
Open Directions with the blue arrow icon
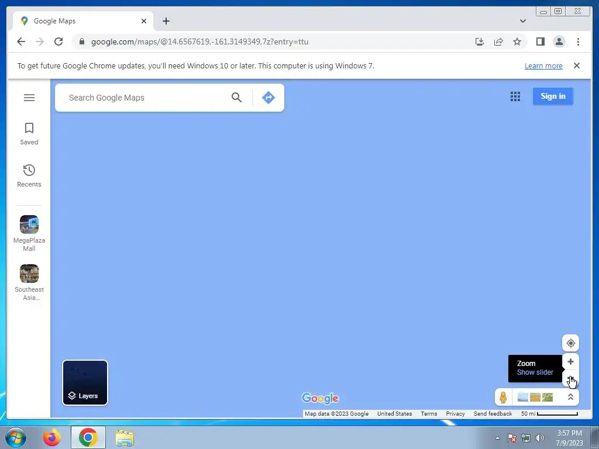268,98
